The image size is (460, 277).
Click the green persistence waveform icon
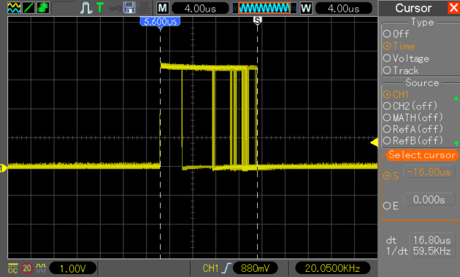(x=43, y=7)
